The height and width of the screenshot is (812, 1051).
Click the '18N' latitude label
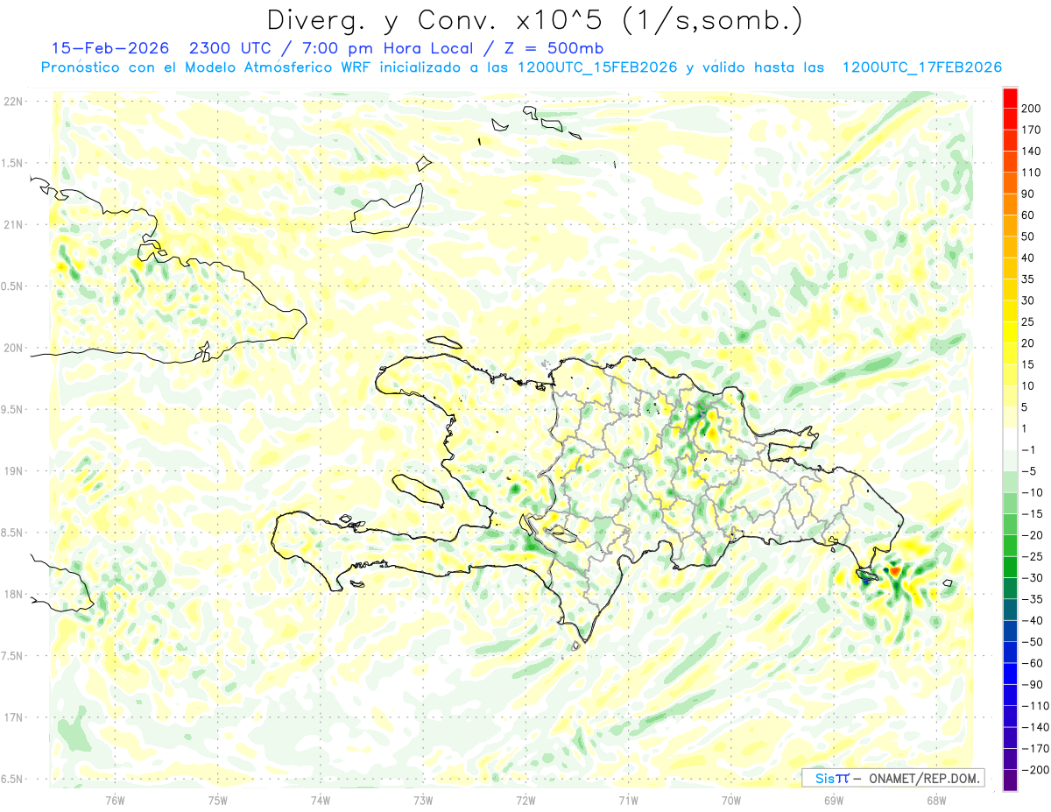click(x=13, y=595)
